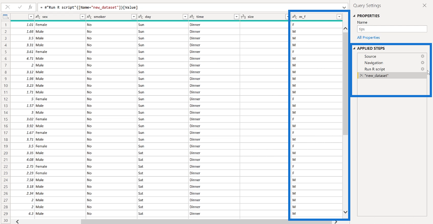433x224 pixels.
Task: Open the All Properties link
Action: tap(368, 38)
